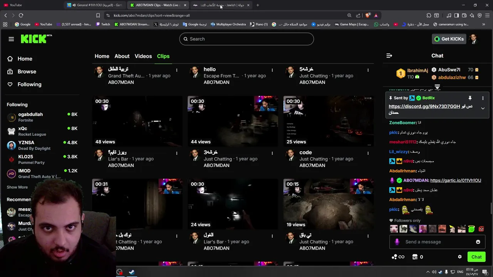Click the chat identity icon in input
Viewport: 493px width, 277px height.
click(397, 242)
